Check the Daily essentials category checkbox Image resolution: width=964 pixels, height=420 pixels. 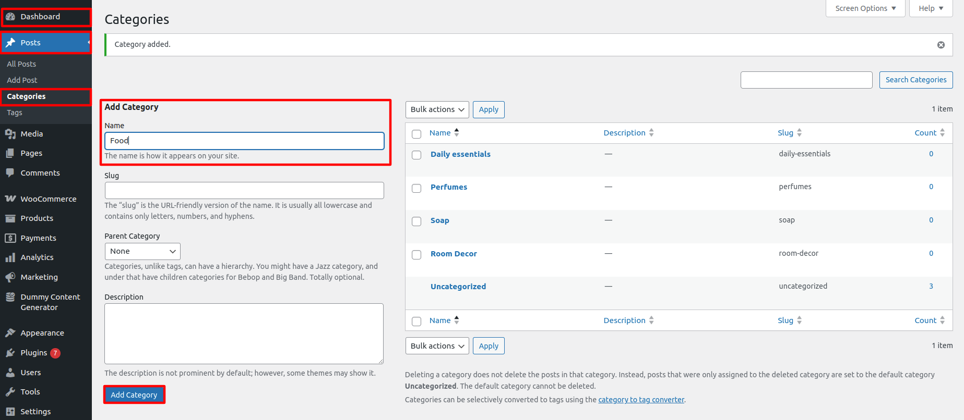(x=416, y=155)
